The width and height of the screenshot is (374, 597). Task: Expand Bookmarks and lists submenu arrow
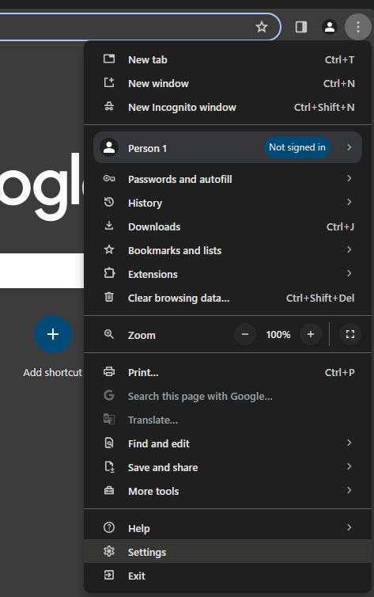[x=349, y=249]
